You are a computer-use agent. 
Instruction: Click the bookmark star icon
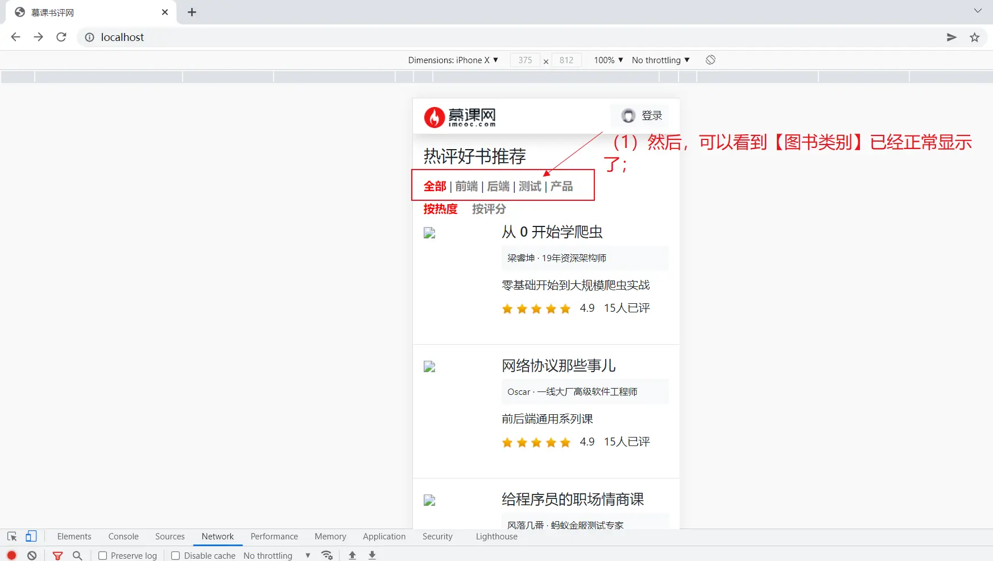coord(975,37)
